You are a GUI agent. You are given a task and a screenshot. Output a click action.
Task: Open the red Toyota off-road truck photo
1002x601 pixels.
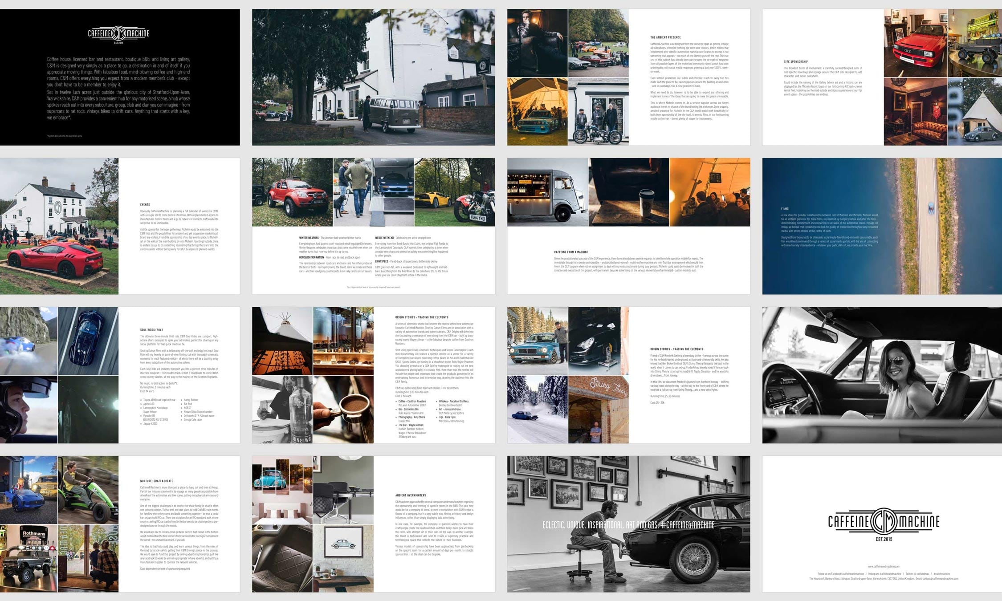[x=292, y=192]
